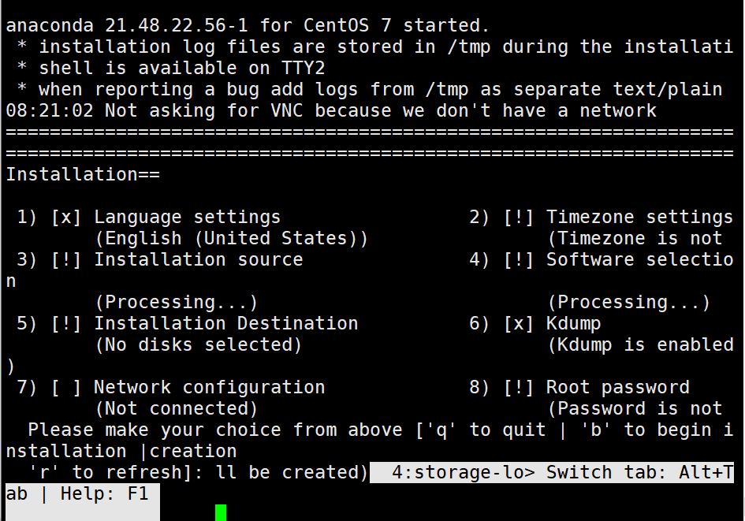Click the [!] marker beside Installation source
This screenshot has height=521, width=745.
click(66, 260)
